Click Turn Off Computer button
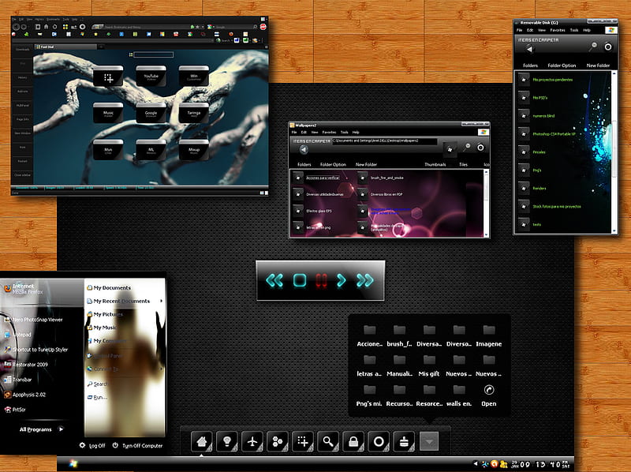The width and height of the screenshot is (631, 472). (x=137, y=445)
